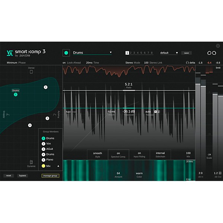Toggle Look-Ahead on
The image size is (223, 223).
[x=72, y=63]
